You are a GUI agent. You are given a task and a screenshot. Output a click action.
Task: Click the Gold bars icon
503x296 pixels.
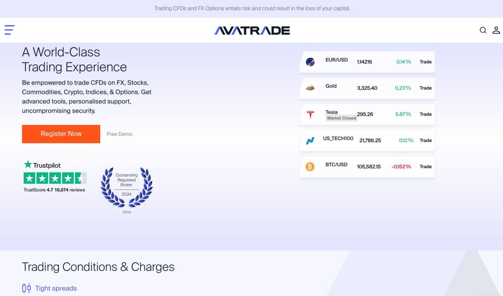[310, 88]
